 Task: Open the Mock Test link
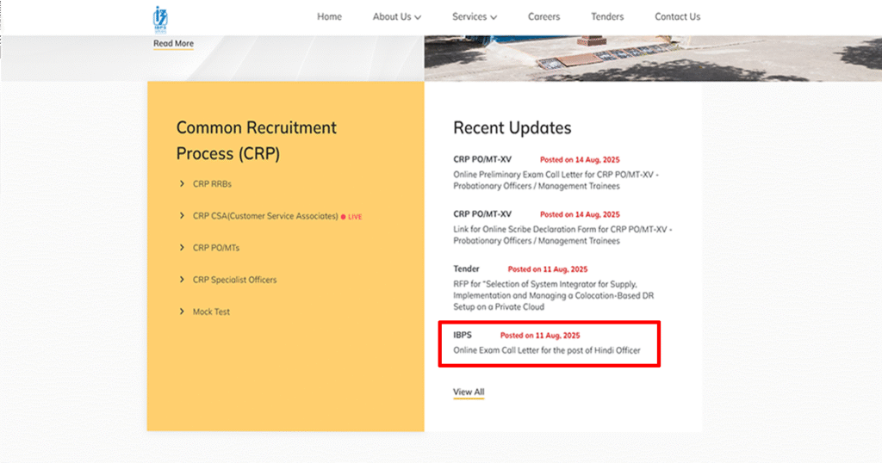tap(211, 312)
